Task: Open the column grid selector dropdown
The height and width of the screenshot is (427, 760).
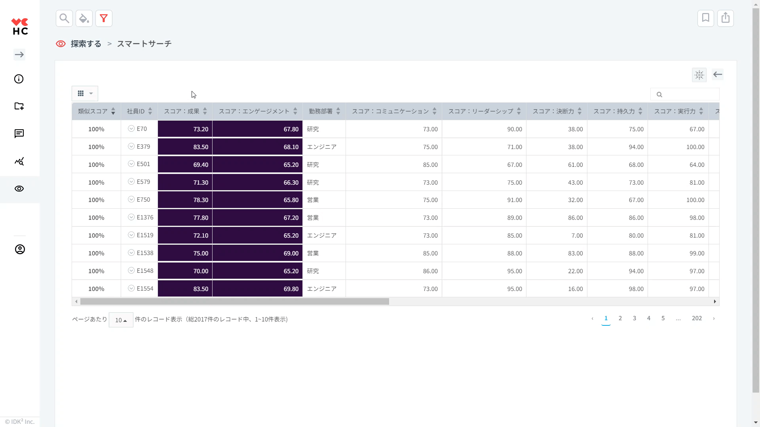Action: pyautogui.click(x=85, y=94)
